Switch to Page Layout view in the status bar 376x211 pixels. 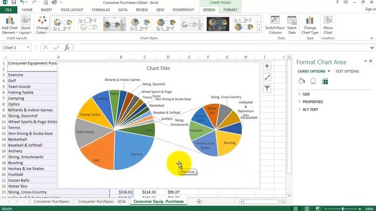pyautogui.click(x=307, y=209)
